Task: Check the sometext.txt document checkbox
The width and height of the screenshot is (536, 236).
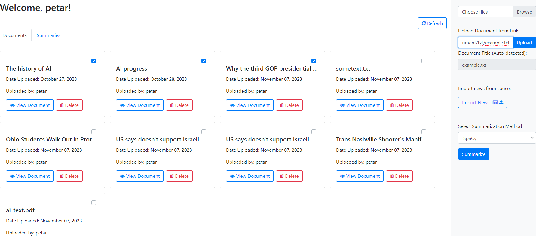Action: (x=424, y=61)
